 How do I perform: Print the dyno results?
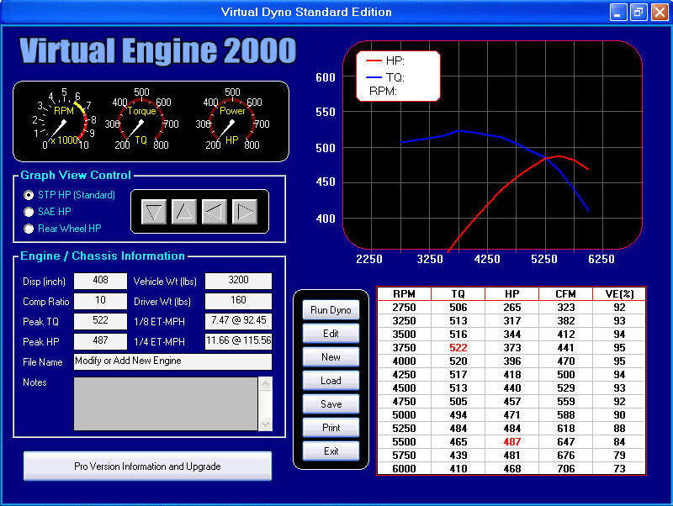(x=331, y=428)
